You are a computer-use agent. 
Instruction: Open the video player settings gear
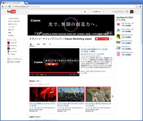pyautogui.click(x=74, y=75)
